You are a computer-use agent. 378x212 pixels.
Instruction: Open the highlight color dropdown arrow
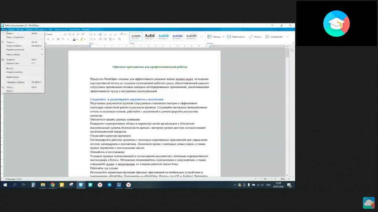pyautogui.click(x=85, y=39)
